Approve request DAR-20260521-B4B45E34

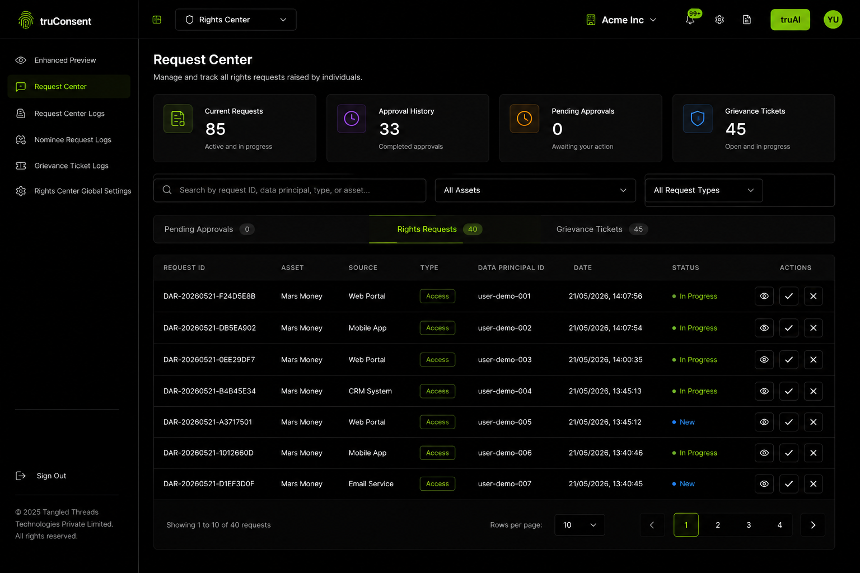(x=789, y=391)
